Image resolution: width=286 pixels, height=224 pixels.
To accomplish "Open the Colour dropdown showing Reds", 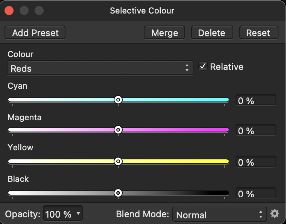I will click(100, 68).
